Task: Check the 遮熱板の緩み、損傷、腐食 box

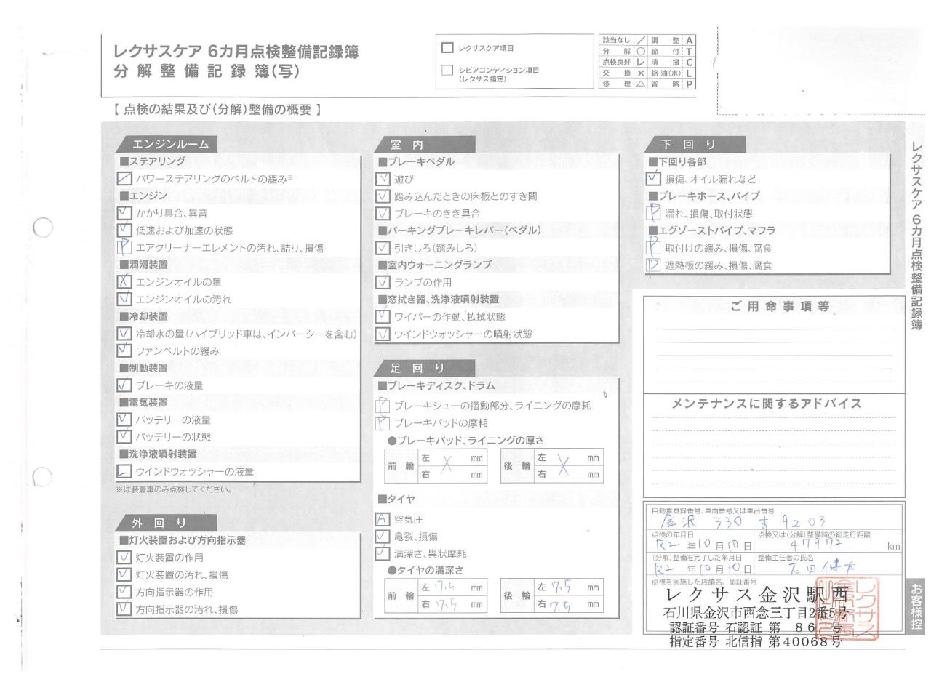Action: [653, 265]
